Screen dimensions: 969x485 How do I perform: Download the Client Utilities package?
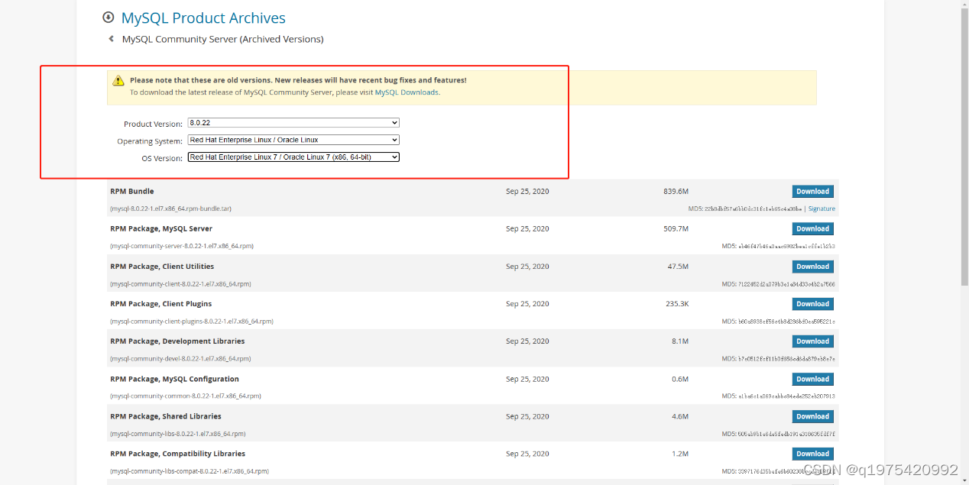pyautogui.click(x=812, y=267)
